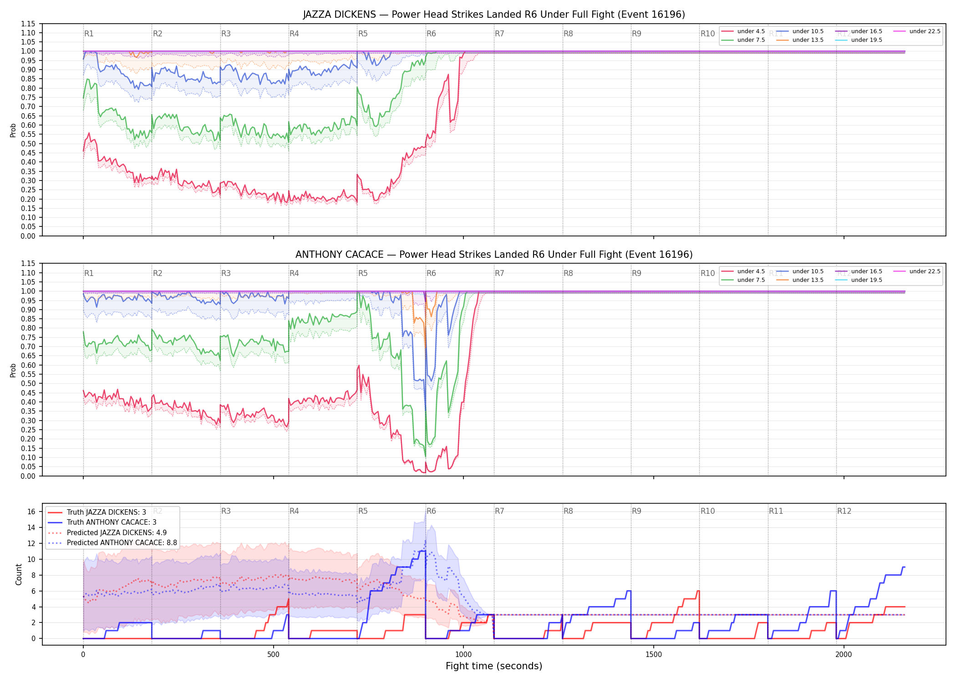956x682 pixels.
Task: Click 'under 22.5' legend entry in middle chart
Action: [x=917, y=271]
